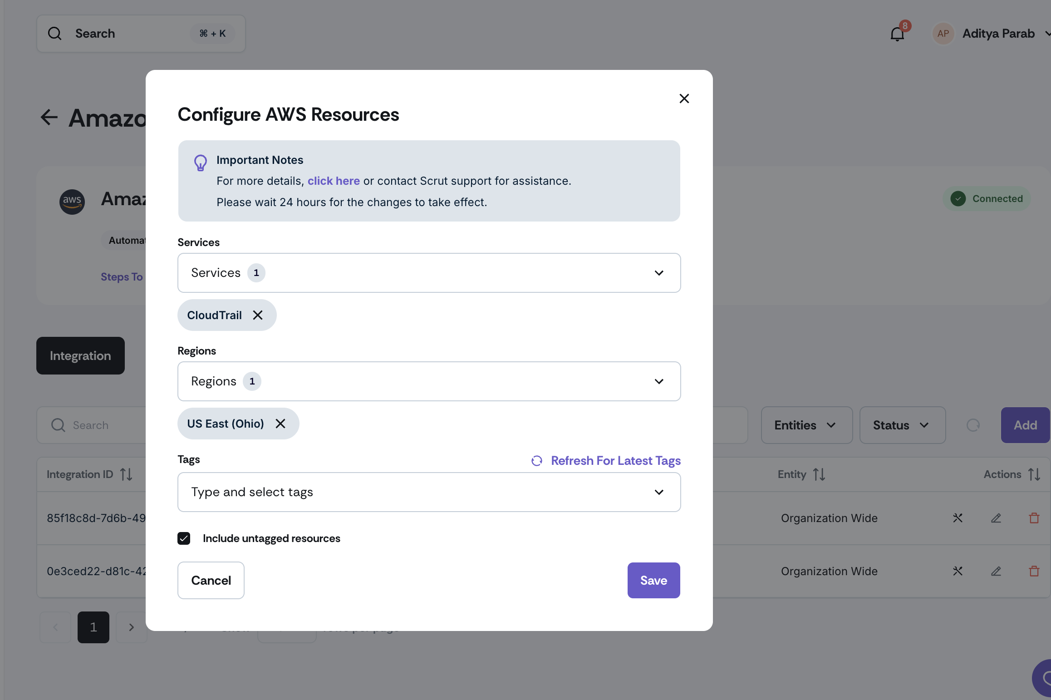The width and height of the screenshot is (1051, 700).
Task: Close the Configure AWS Resources dialog
Action: pos(684,99)
